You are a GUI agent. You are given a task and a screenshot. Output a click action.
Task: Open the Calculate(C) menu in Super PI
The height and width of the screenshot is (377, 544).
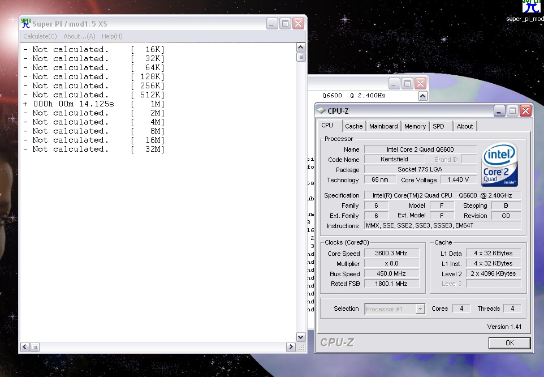[40, 36]
